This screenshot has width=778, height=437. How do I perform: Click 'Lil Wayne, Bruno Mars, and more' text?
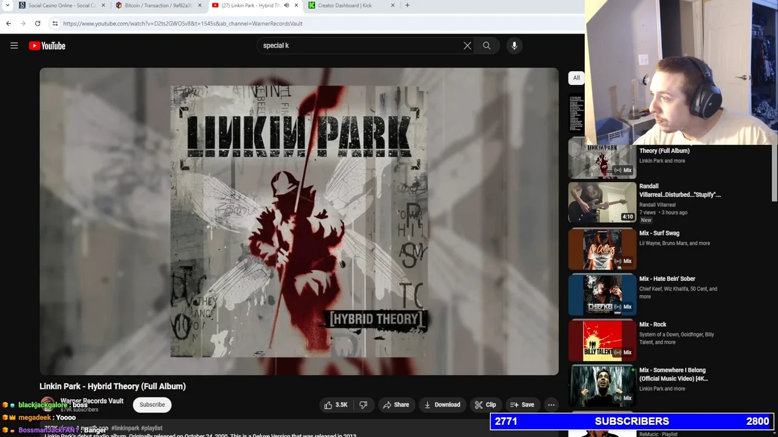[x=674, y=243]
